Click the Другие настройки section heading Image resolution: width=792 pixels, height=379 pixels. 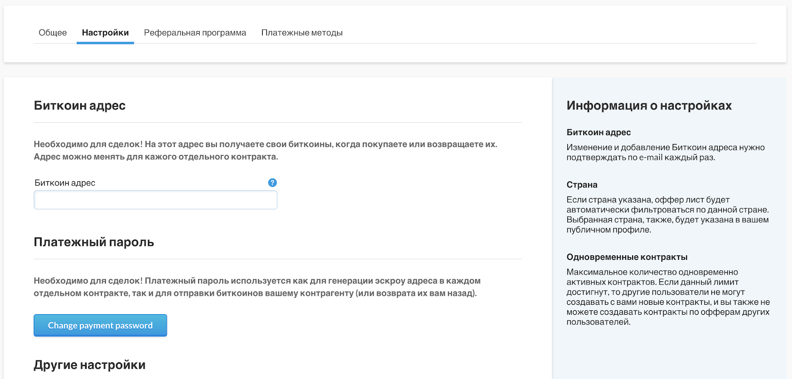90,365
